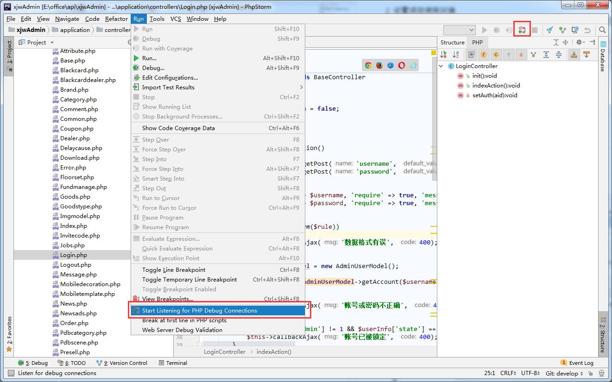Viewport: 612px width, 382px height.
Task: Open Import Test Results submenu
Action: click(x=218, y=88)
